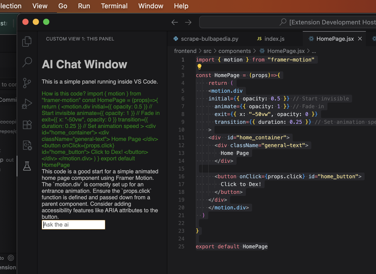Screen dimensions: 376x274
Task: Open the Explorer files icon
Action: coord(27,42)
